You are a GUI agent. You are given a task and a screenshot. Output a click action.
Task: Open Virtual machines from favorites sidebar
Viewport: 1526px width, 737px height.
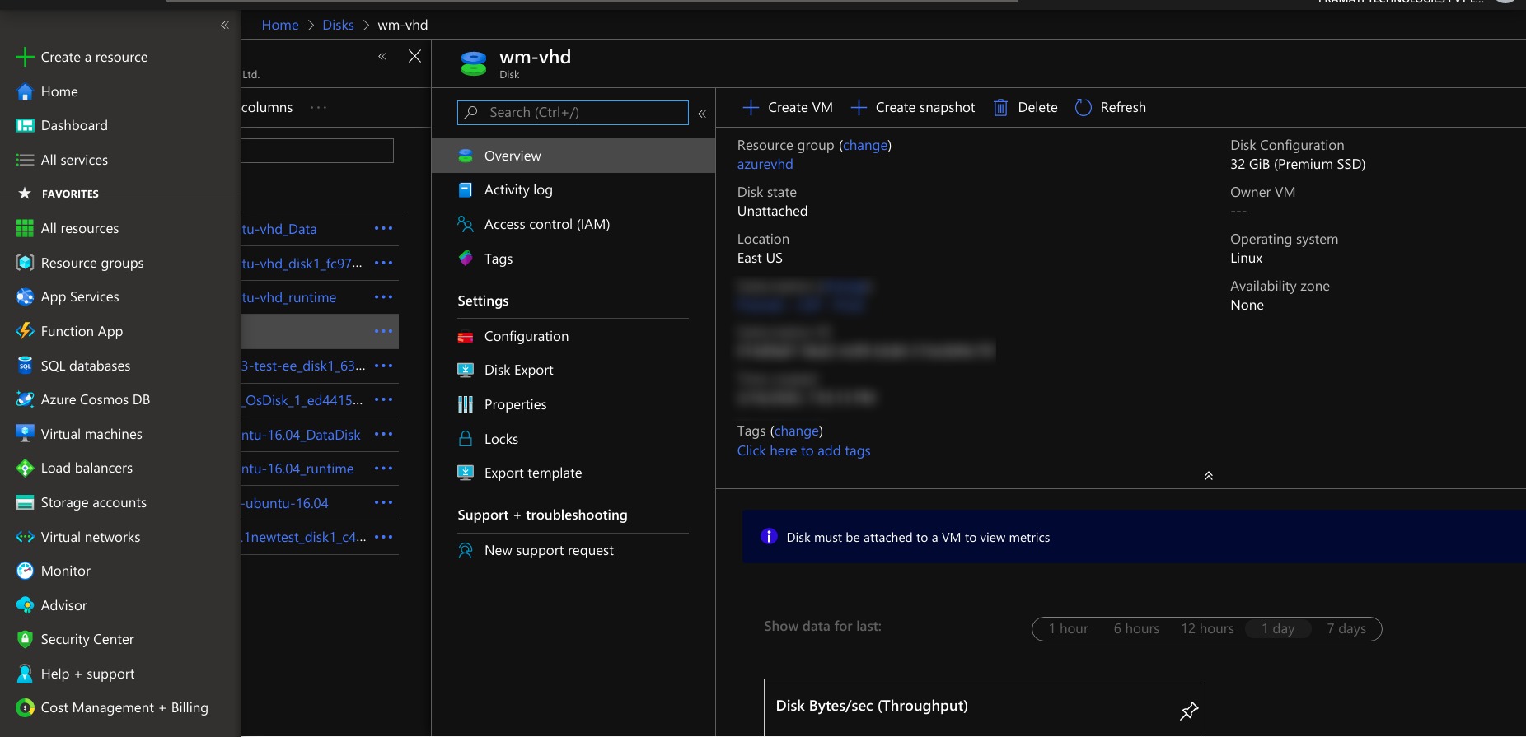(91, 434)
